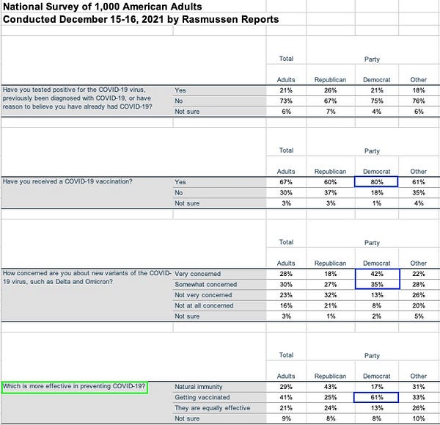Click the 'Not at all concerned' label
Image resolution: width=440 pixels, height=425 pixels.
coord(204,305)
